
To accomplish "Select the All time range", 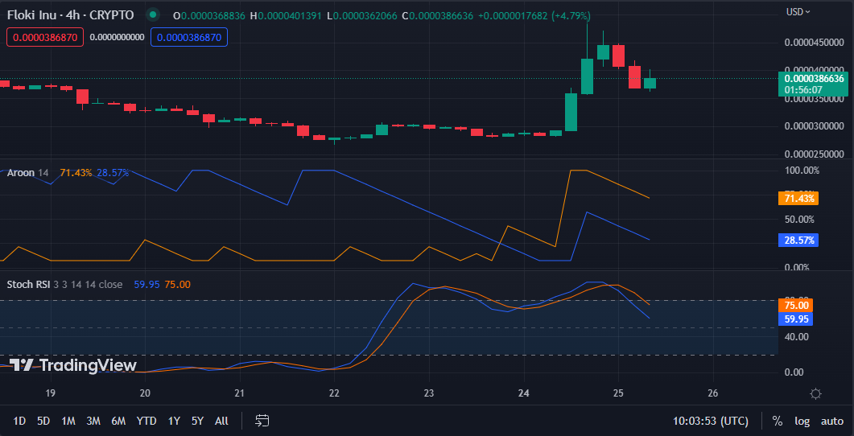I will (221, 421).
